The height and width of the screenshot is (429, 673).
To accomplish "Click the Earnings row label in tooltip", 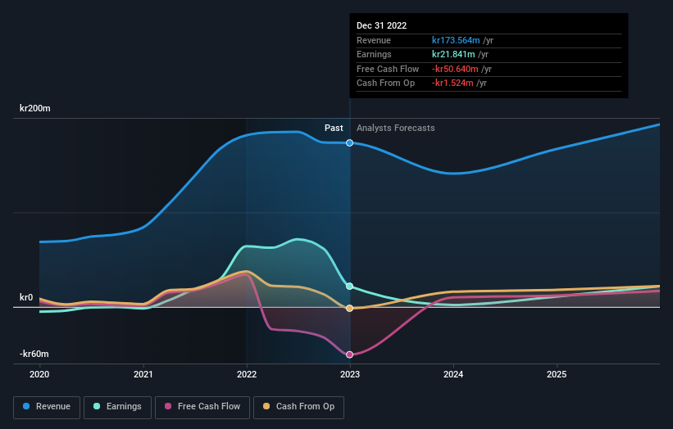I will [374, 54].
